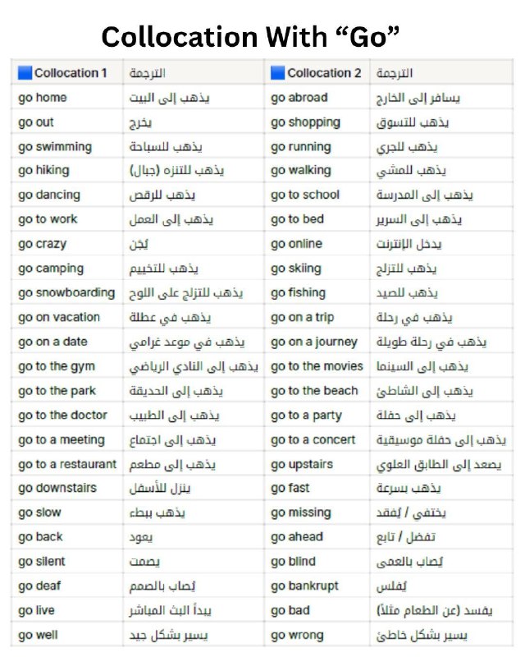
Task: Select the Collocation 2 column header
Action: pos(317,73)
